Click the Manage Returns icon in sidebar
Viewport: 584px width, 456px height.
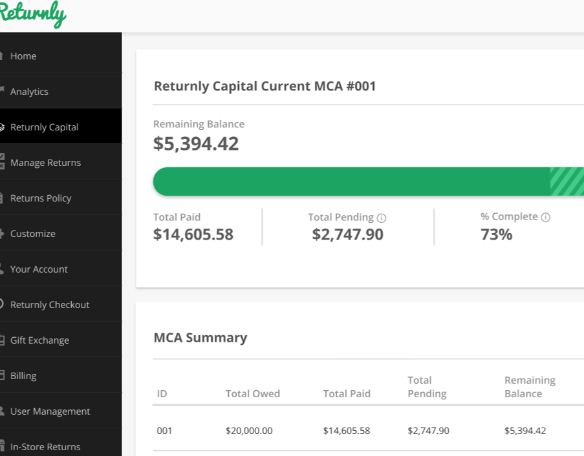tap(2, 162)
